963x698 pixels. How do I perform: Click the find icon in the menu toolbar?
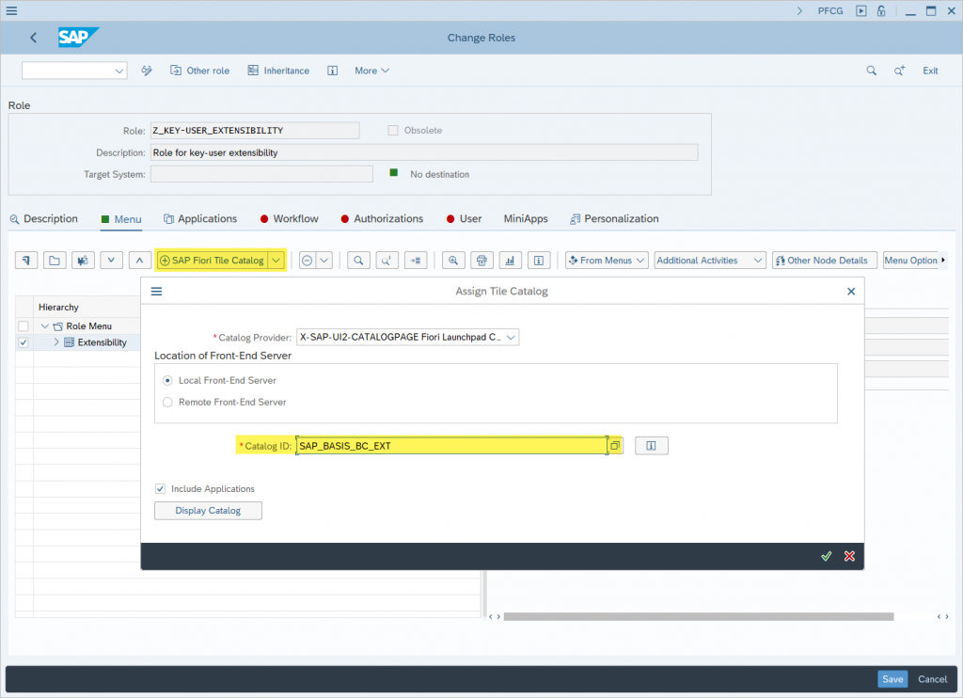[358, 260]
